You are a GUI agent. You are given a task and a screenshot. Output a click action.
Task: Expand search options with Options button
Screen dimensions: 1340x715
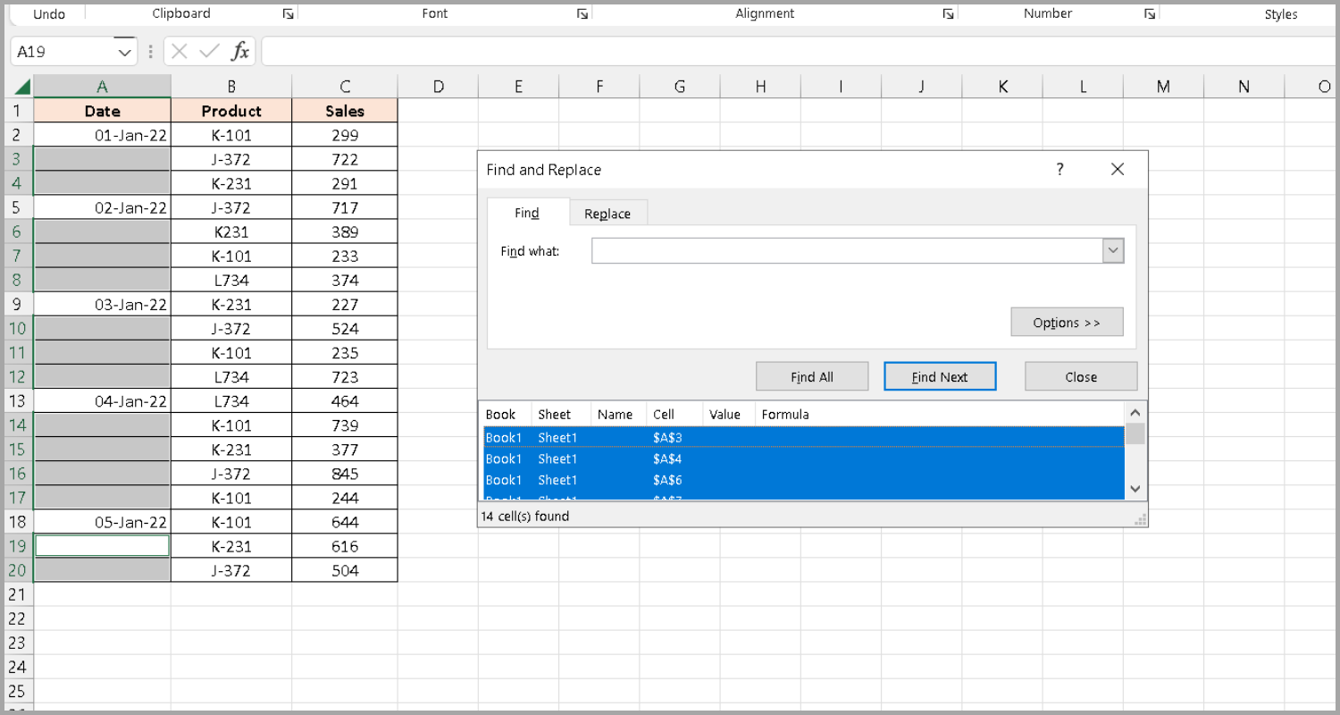(1067, 321)
